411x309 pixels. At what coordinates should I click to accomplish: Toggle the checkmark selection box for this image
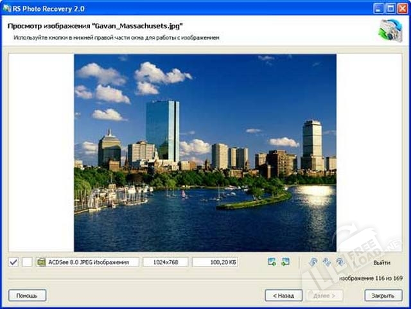click(x=13, y=262)
